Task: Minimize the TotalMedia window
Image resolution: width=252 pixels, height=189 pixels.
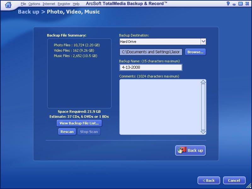Action: [x=234, y=4]
